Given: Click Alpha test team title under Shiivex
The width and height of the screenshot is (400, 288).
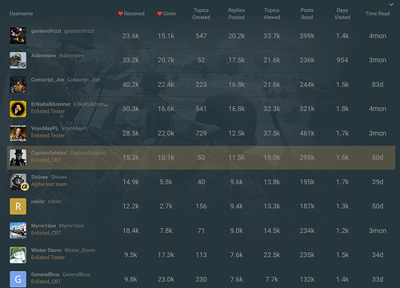Looking at the screenshot, I should pos(49,184).
